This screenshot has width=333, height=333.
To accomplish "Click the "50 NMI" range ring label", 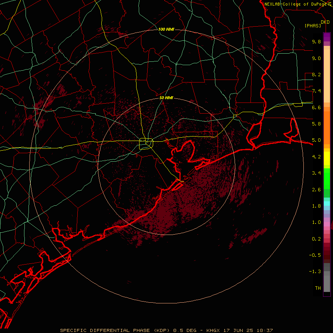I will [166, 98].
